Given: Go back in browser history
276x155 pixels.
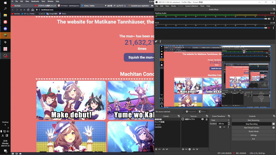Looking at the screenshot, I should (13, 10).
